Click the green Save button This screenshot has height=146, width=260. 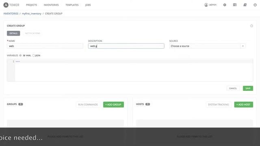(248, 88)
